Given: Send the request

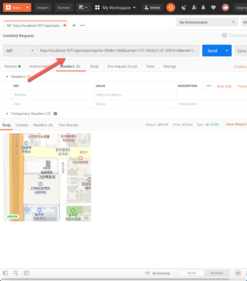Looking at the screenshot, I should point(212,51).
